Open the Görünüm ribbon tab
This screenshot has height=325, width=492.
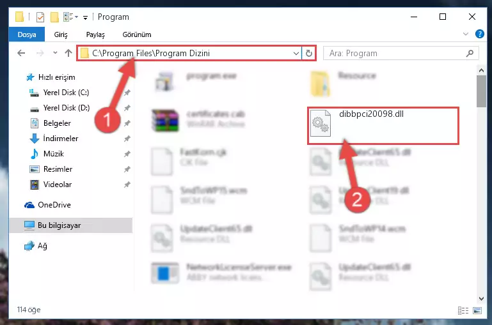coord(137,34)
